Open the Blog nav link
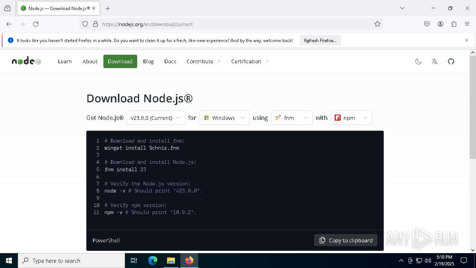 148,61
